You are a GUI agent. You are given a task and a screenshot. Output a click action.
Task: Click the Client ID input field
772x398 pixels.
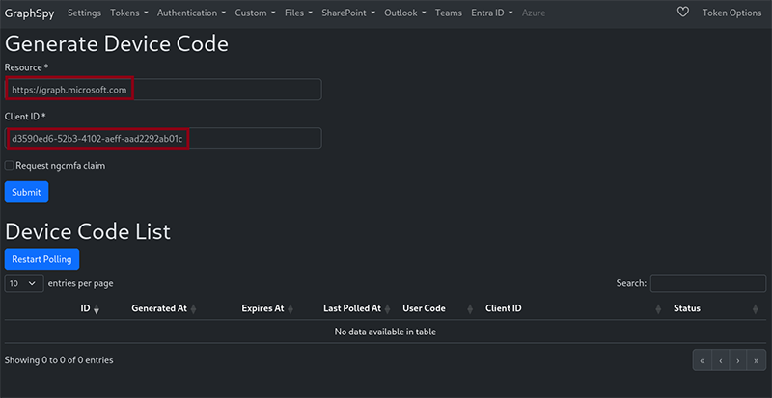[x=162, y=139]
